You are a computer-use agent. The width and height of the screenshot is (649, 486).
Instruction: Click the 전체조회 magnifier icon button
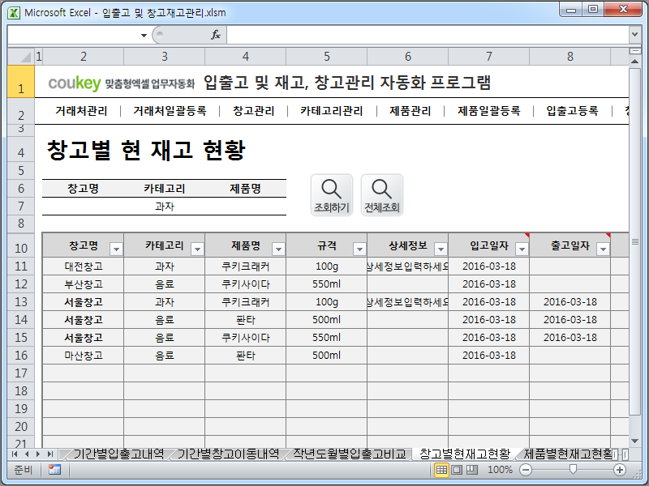[381, 195]
